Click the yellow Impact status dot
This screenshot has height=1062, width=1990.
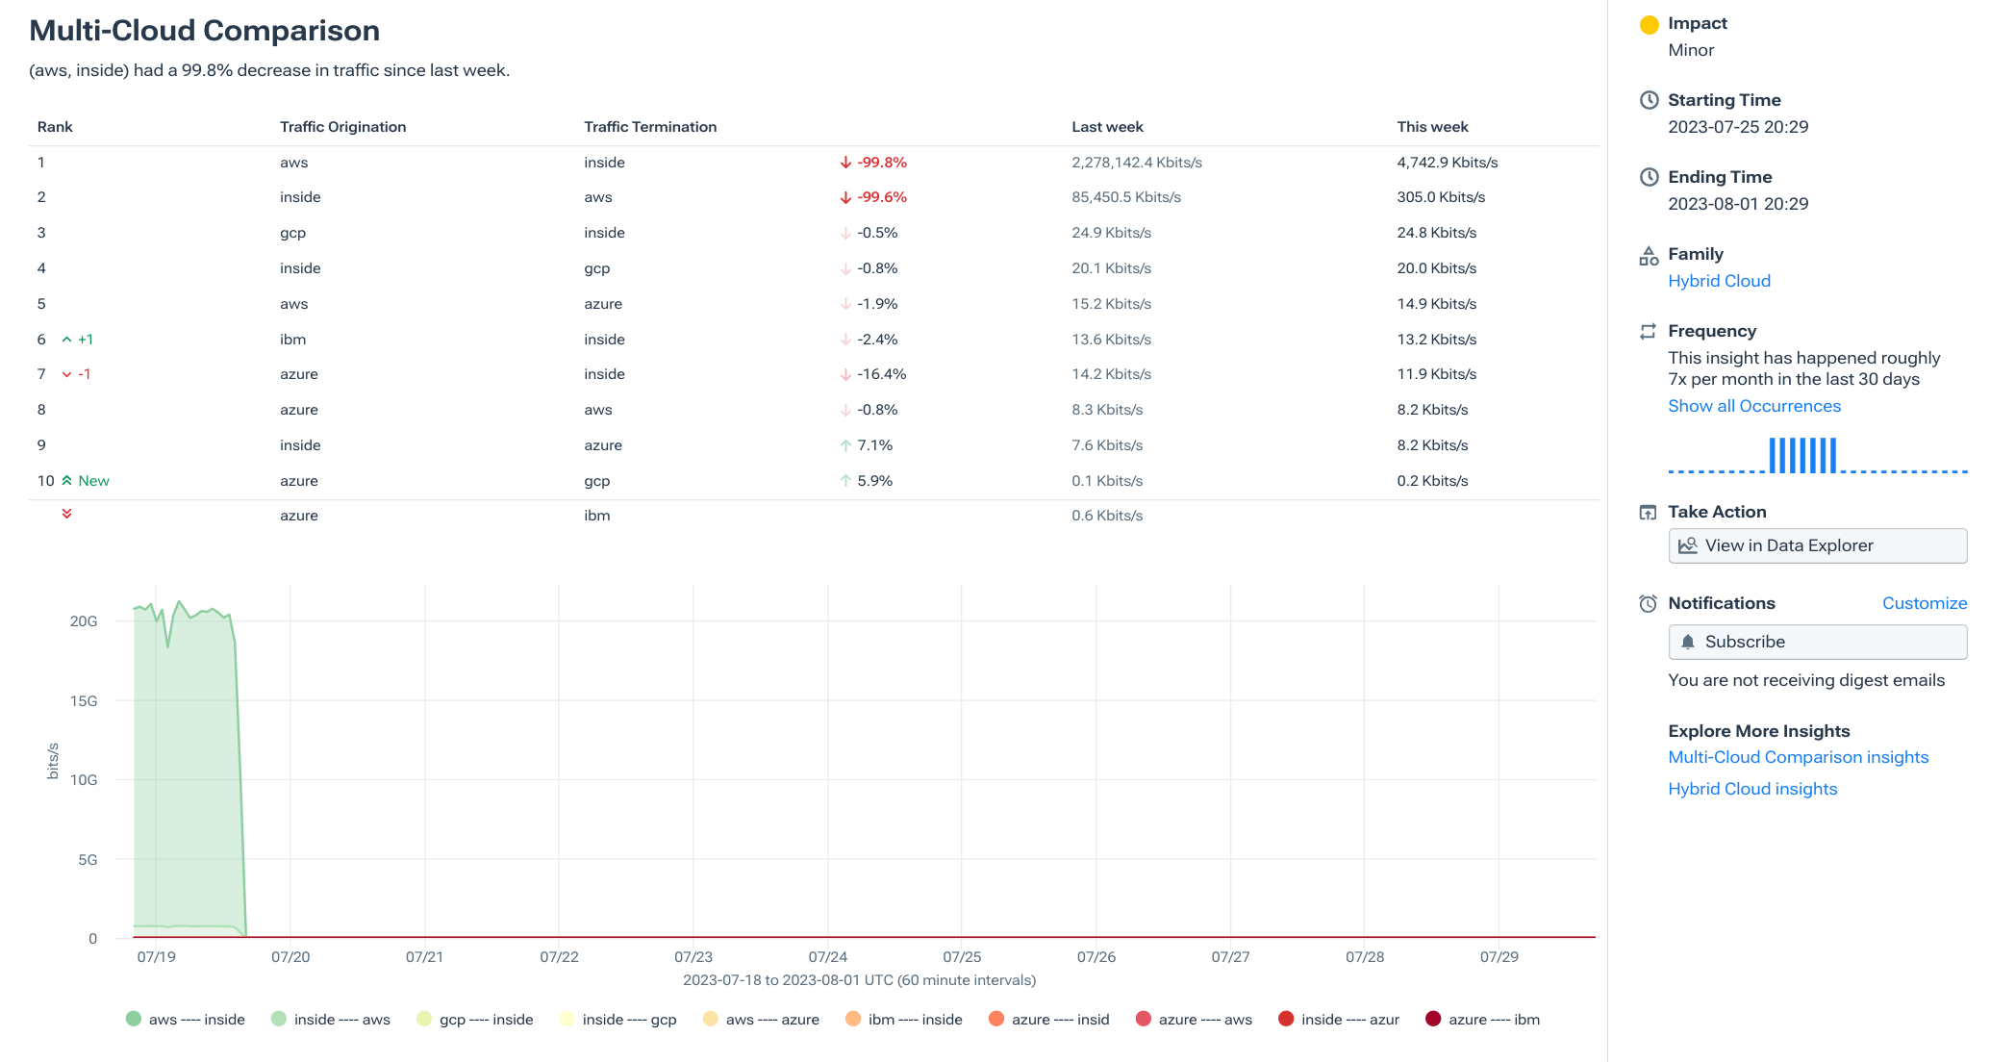click(1649, 23)
